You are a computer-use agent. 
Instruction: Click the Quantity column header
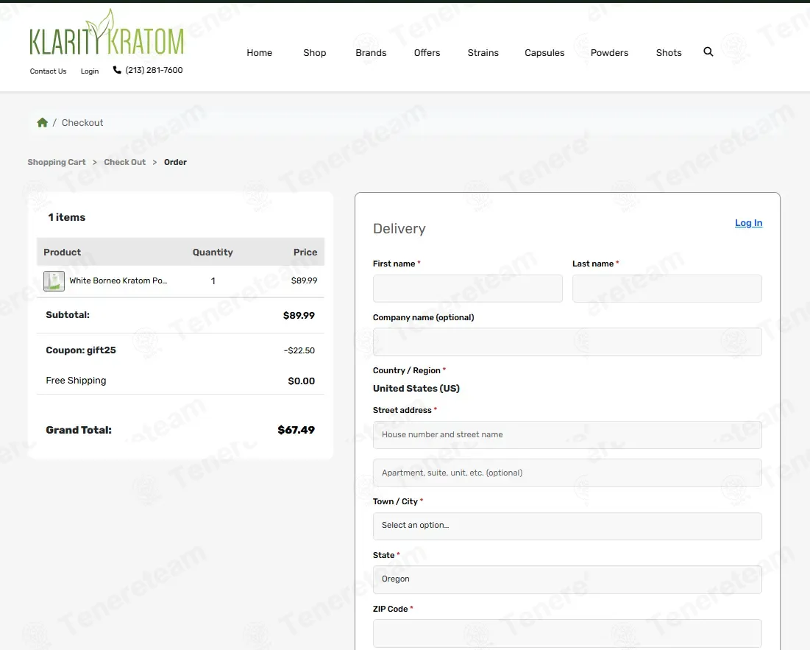pos(213,252)
